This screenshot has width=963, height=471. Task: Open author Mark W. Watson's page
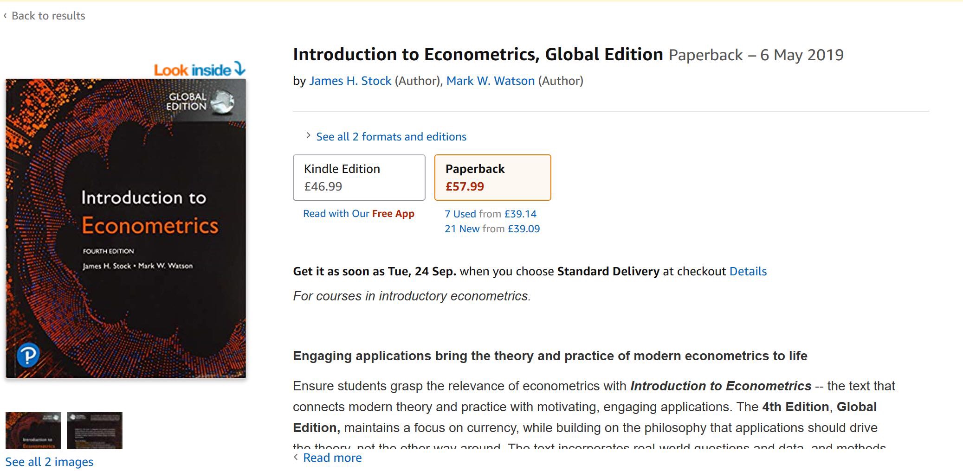(x=491, y=81)
